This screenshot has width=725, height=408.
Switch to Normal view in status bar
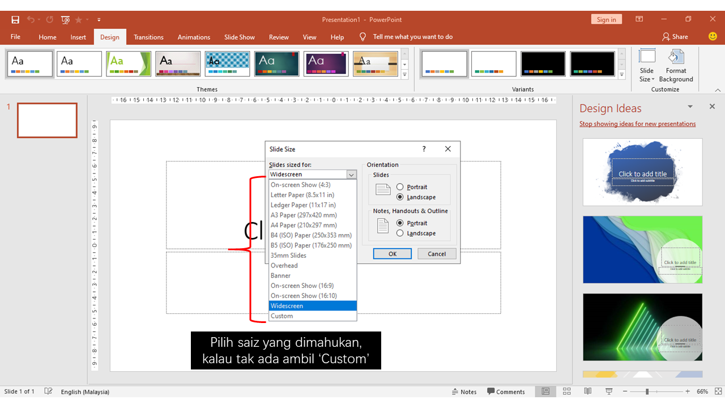545,392
